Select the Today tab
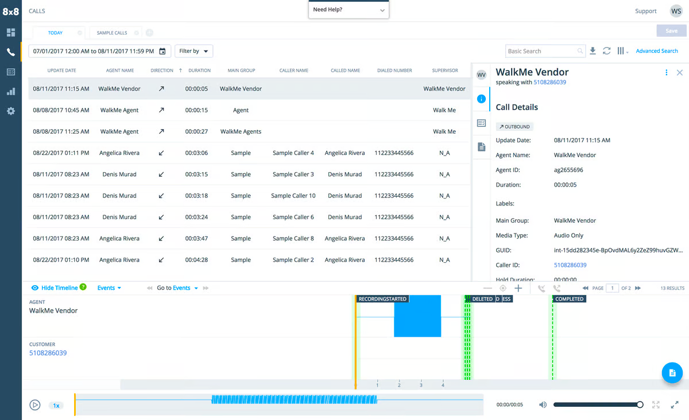The height and width of the screenshot is (420, 689). tap(55, 33)
